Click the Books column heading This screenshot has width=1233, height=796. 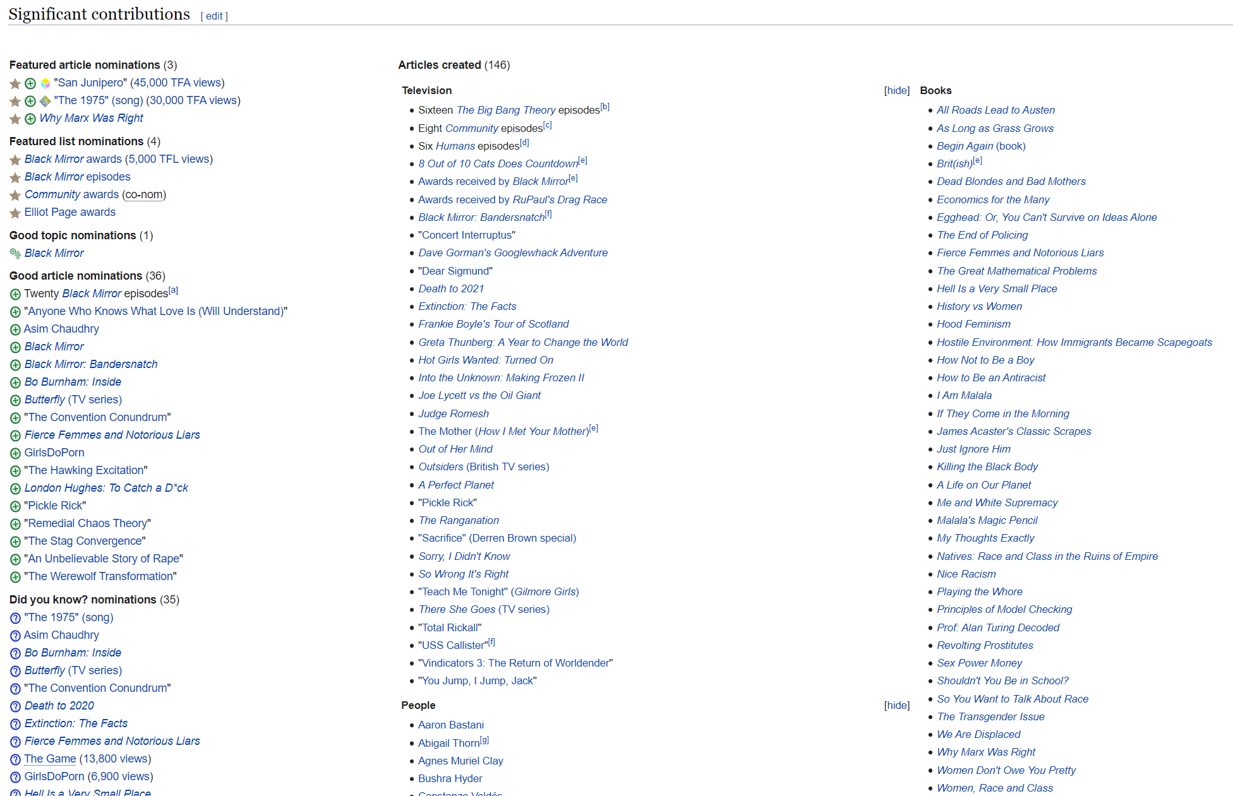935,90
